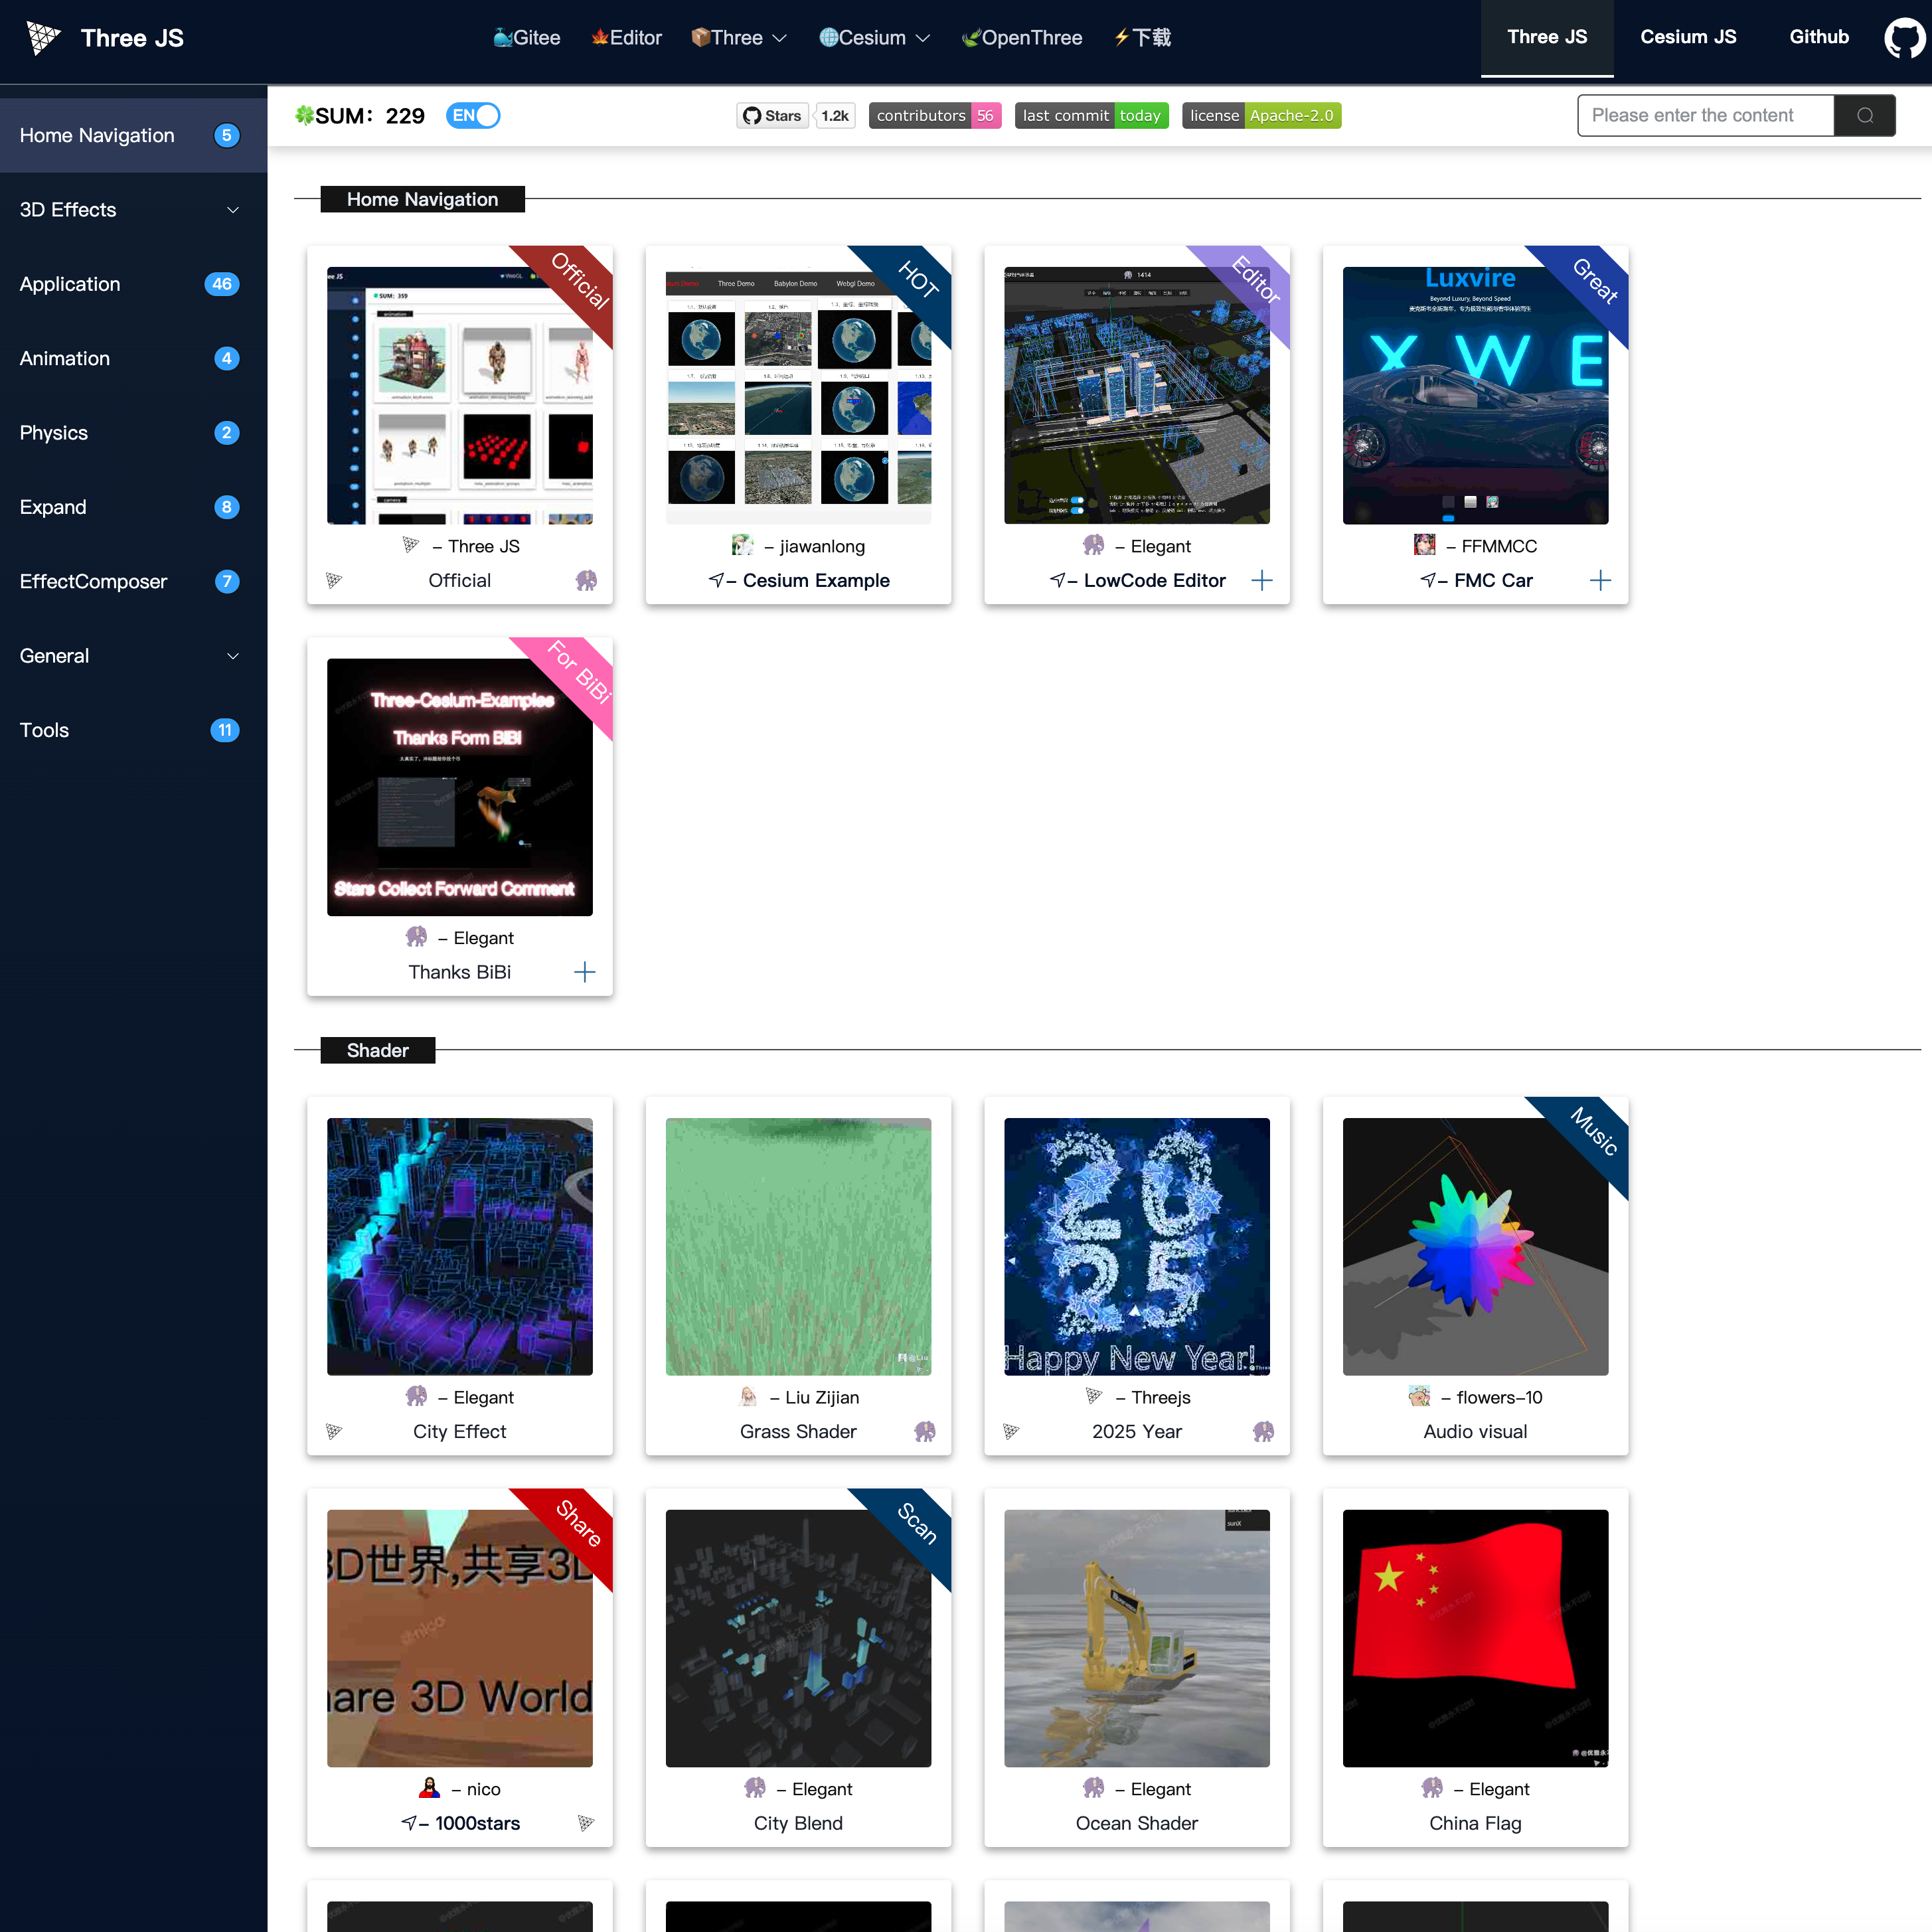Click the Three JS site title text
This screenshot has width=1932, height=1932.
point(132,38)
